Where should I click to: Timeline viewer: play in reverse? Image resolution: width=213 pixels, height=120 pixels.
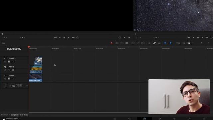[x=193, y=37]
